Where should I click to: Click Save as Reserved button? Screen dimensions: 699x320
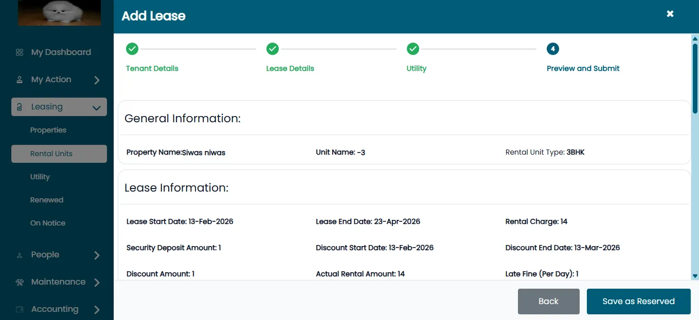[x=639, y=302]
